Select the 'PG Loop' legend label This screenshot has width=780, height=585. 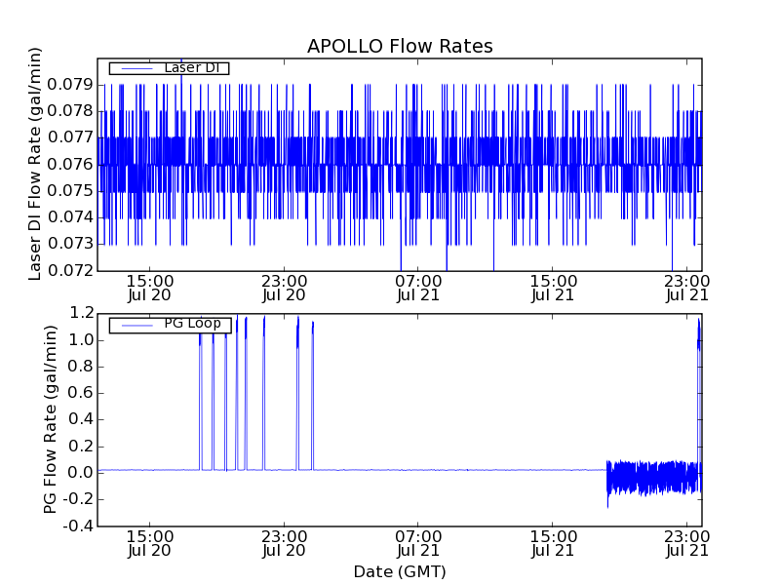coord(192,324)
